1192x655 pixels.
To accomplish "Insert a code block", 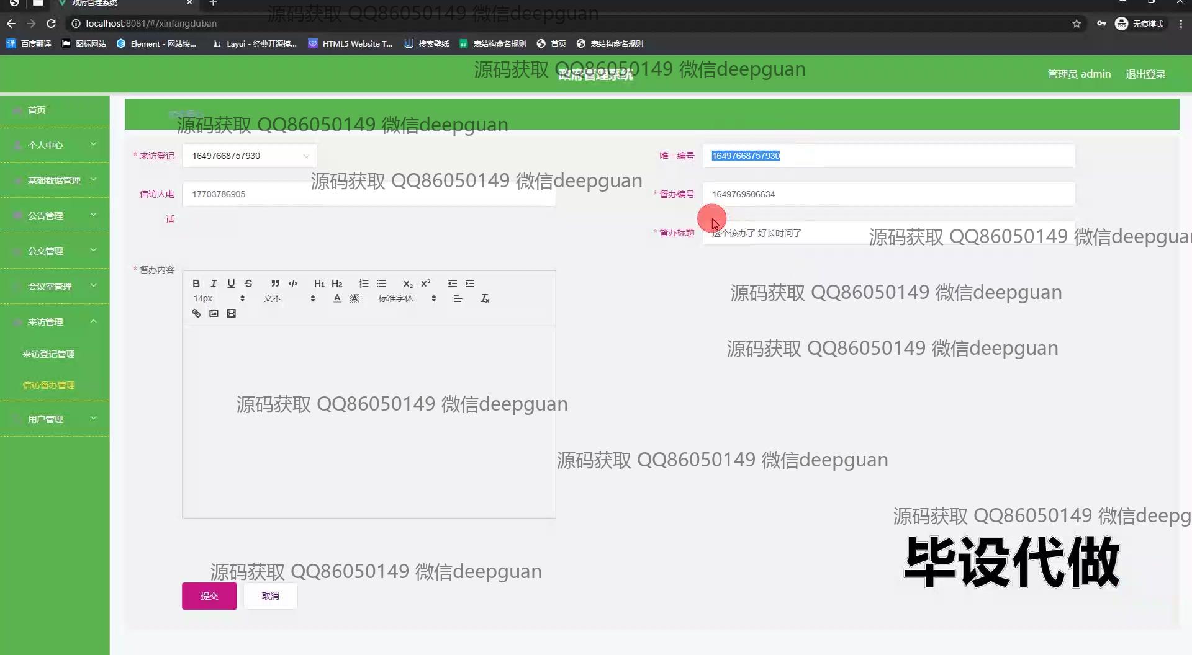I will 293,283.
